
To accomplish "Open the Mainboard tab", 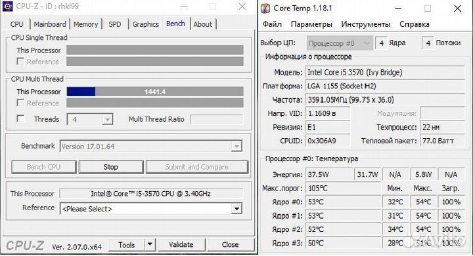I will click(x=50, y=24).
